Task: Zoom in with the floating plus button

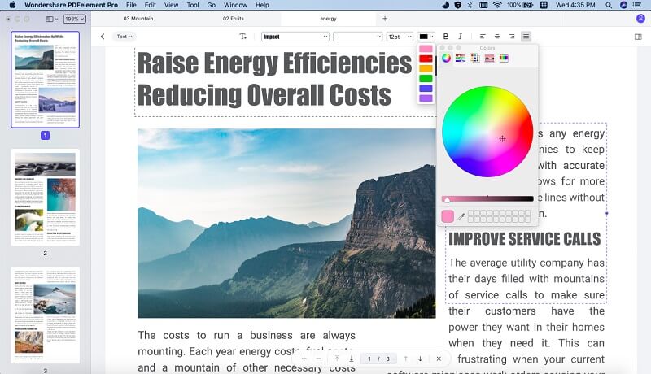Action: (304, 359)
